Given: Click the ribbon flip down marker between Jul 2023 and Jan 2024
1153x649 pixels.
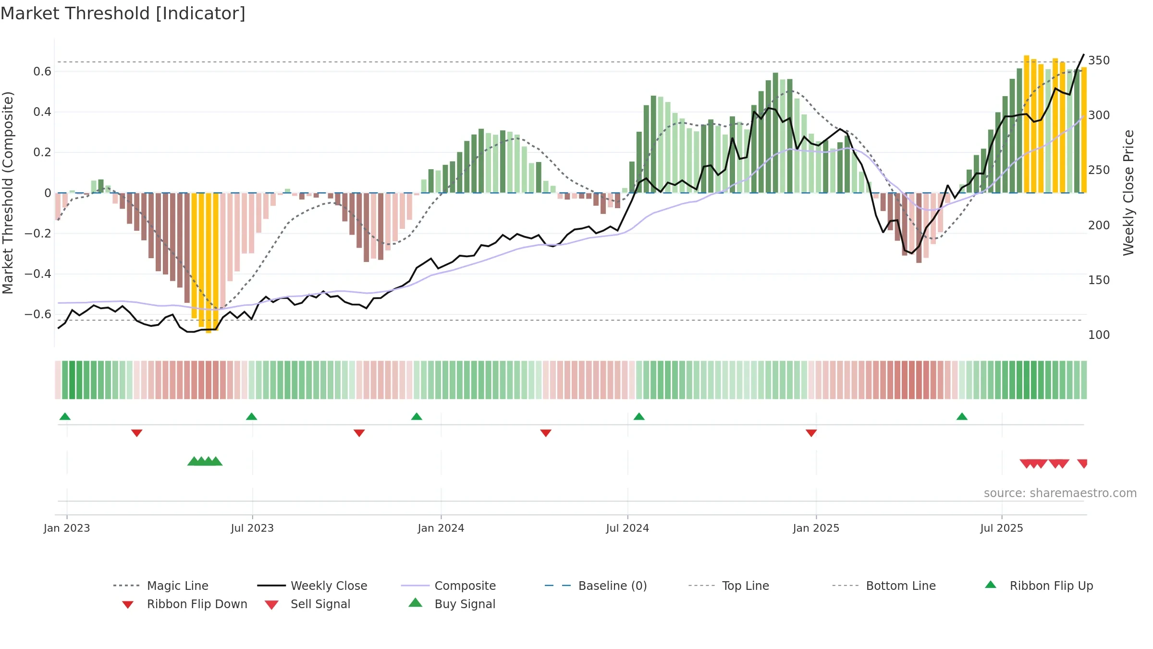Looking at the screenshot, I should tap(359, 433).
